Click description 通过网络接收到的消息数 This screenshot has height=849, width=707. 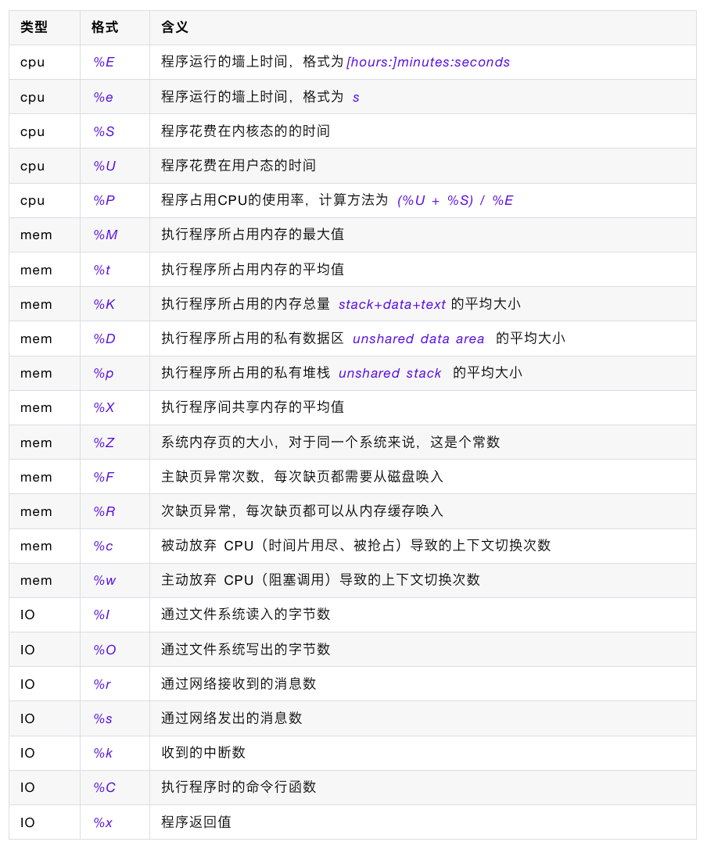(239, 684)
